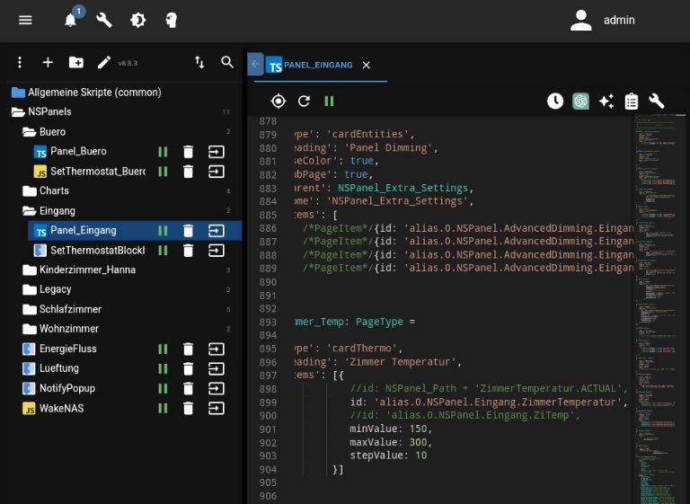Screen dimensions: 690x504
Task: Open the ChatGPT assistant icon in editor toolbar
Action: click(x=580, y=102)
